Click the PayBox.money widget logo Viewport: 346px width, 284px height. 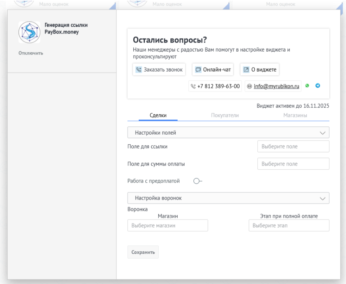pos(29,32)
